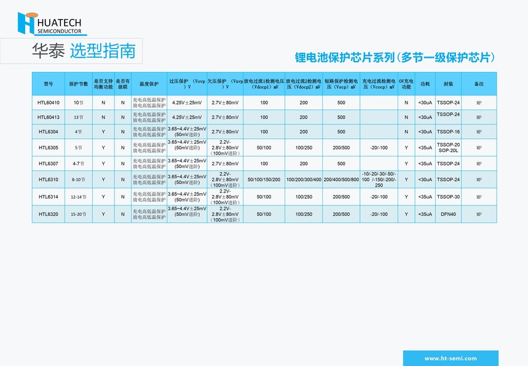The height and width of the screenshot is (366, 528).
Task: Select the 4-7节 cell count value
Action: (79, 164)
